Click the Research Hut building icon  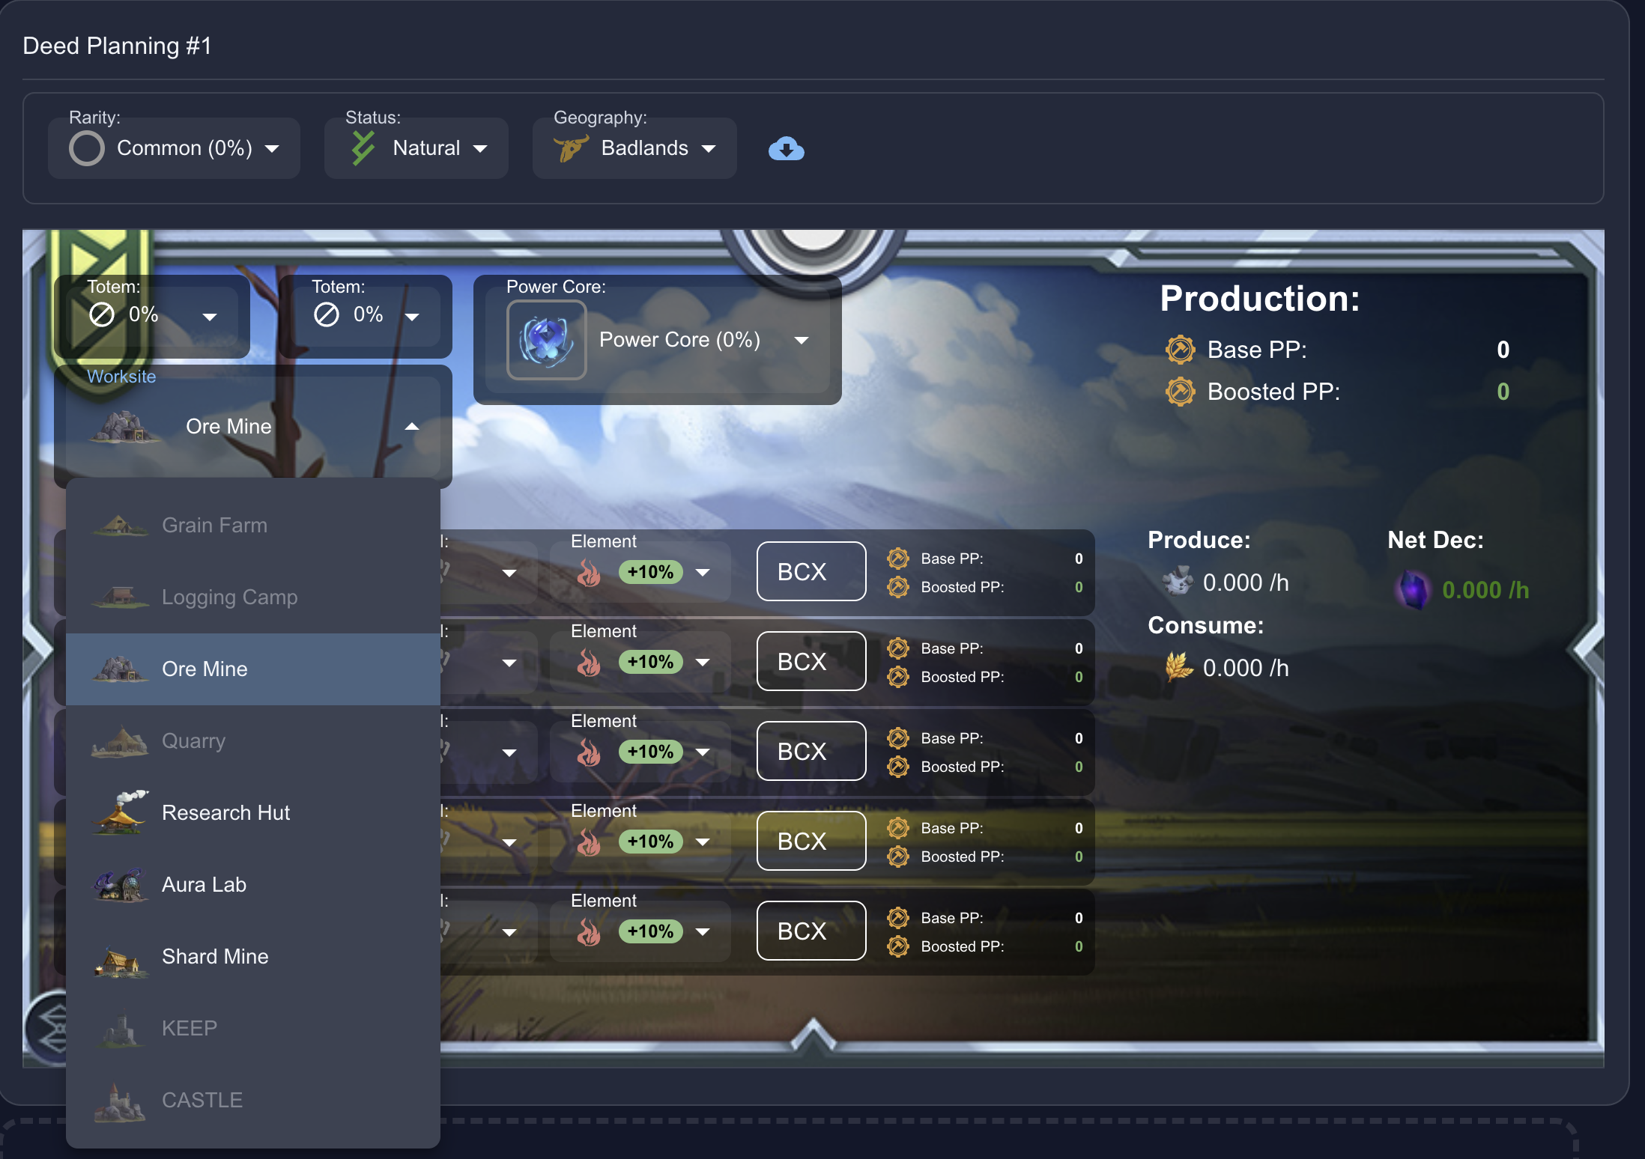[121, 812]
